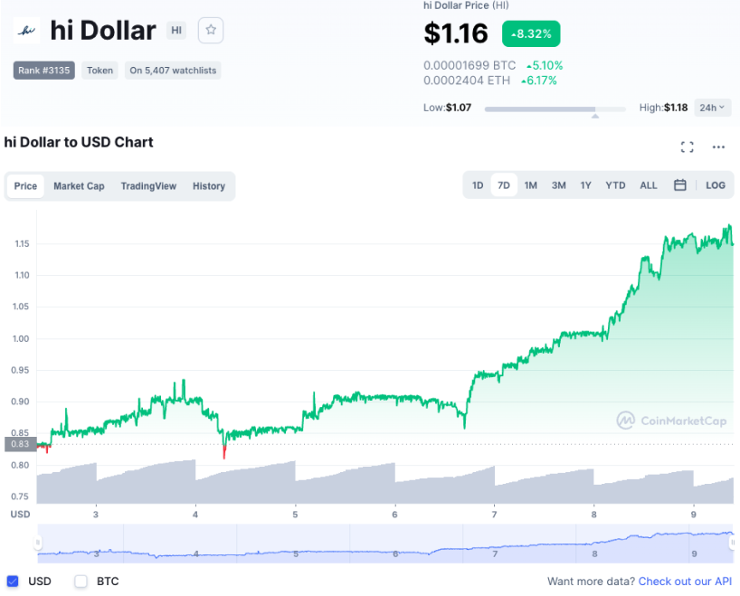Screen dimensions: 740x596
Task: Click the 0.83 price marker label
Action: coord(20,444)
